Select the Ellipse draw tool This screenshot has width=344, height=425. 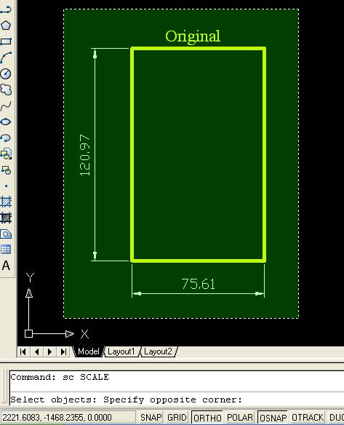coord(6,122)
